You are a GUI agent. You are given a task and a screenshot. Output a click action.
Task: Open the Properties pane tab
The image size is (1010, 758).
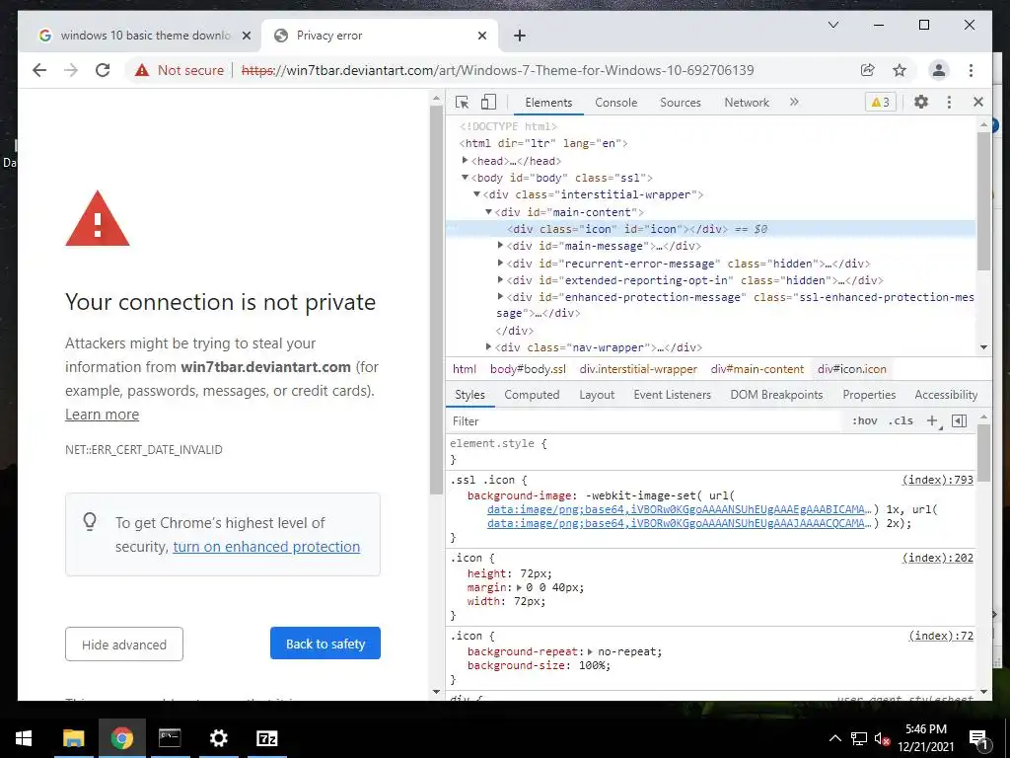click(x=869, y=395)
